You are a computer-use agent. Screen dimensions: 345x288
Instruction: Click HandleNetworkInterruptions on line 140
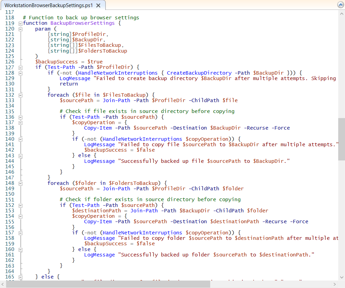pos(142,139)
